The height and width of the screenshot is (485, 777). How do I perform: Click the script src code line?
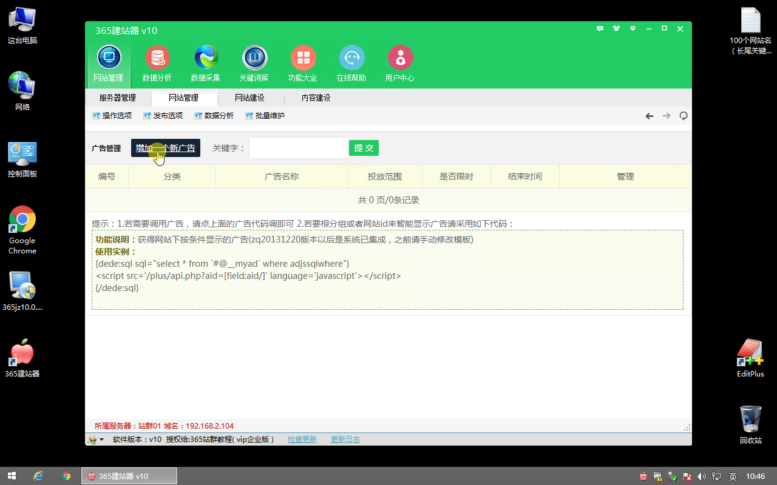pos(248,276)
